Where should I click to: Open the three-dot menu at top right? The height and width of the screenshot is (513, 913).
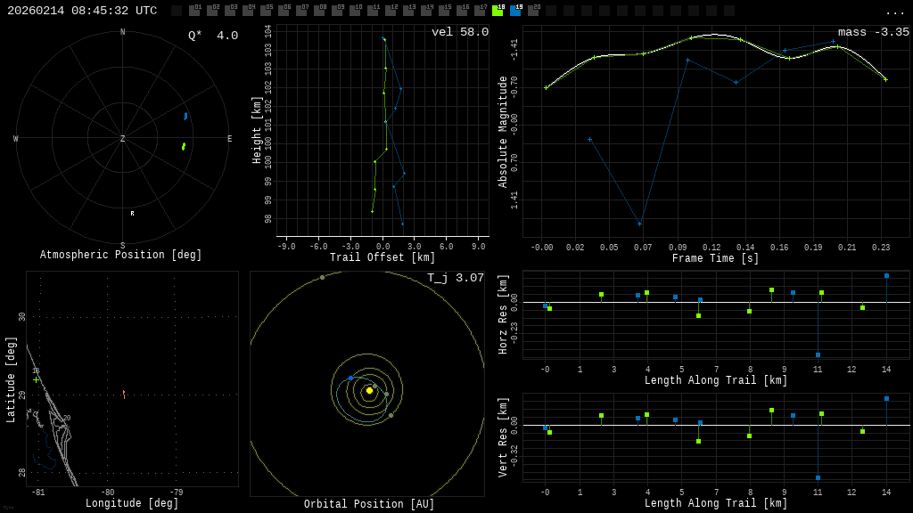pyautogui.click(x=894, y=12)
